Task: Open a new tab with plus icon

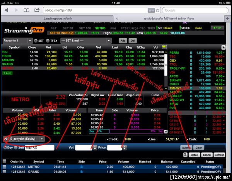Action: tap(228, 19)
